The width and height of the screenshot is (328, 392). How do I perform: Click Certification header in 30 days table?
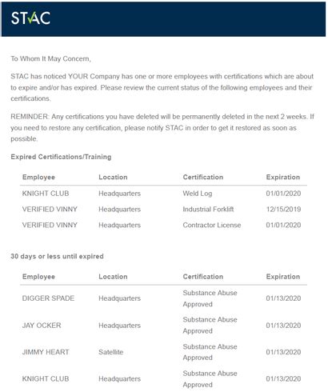click(203, 277)
